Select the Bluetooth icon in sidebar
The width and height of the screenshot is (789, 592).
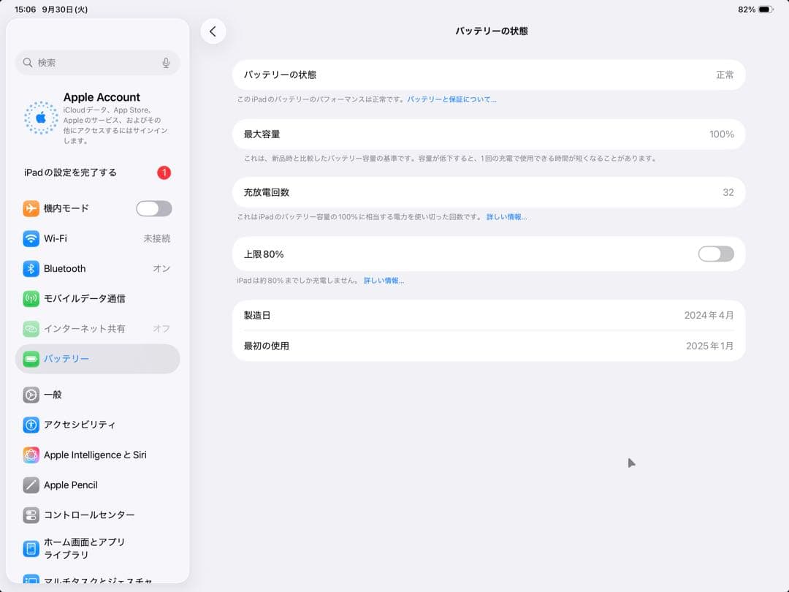(30, 269)
